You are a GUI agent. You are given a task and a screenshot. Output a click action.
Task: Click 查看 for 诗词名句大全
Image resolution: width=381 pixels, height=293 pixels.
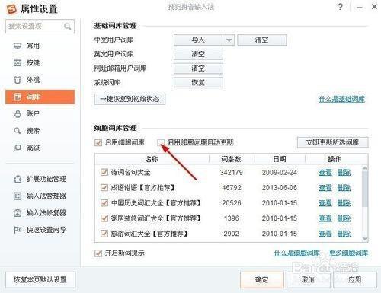(x=325, y=173)
